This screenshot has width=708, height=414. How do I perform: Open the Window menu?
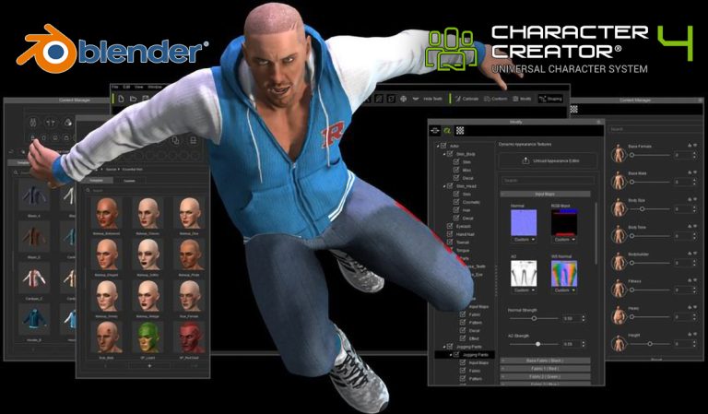point(155,87)
